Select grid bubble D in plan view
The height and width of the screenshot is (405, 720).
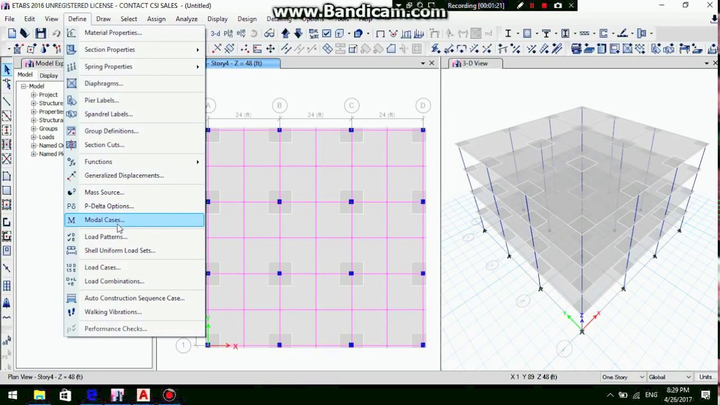click(x=423, y=105)
